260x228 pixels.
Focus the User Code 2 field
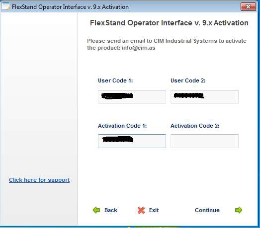click(204, 97)
